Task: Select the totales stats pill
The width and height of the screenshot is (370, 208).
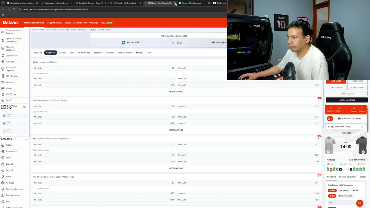Action: [x=332, y=190]
